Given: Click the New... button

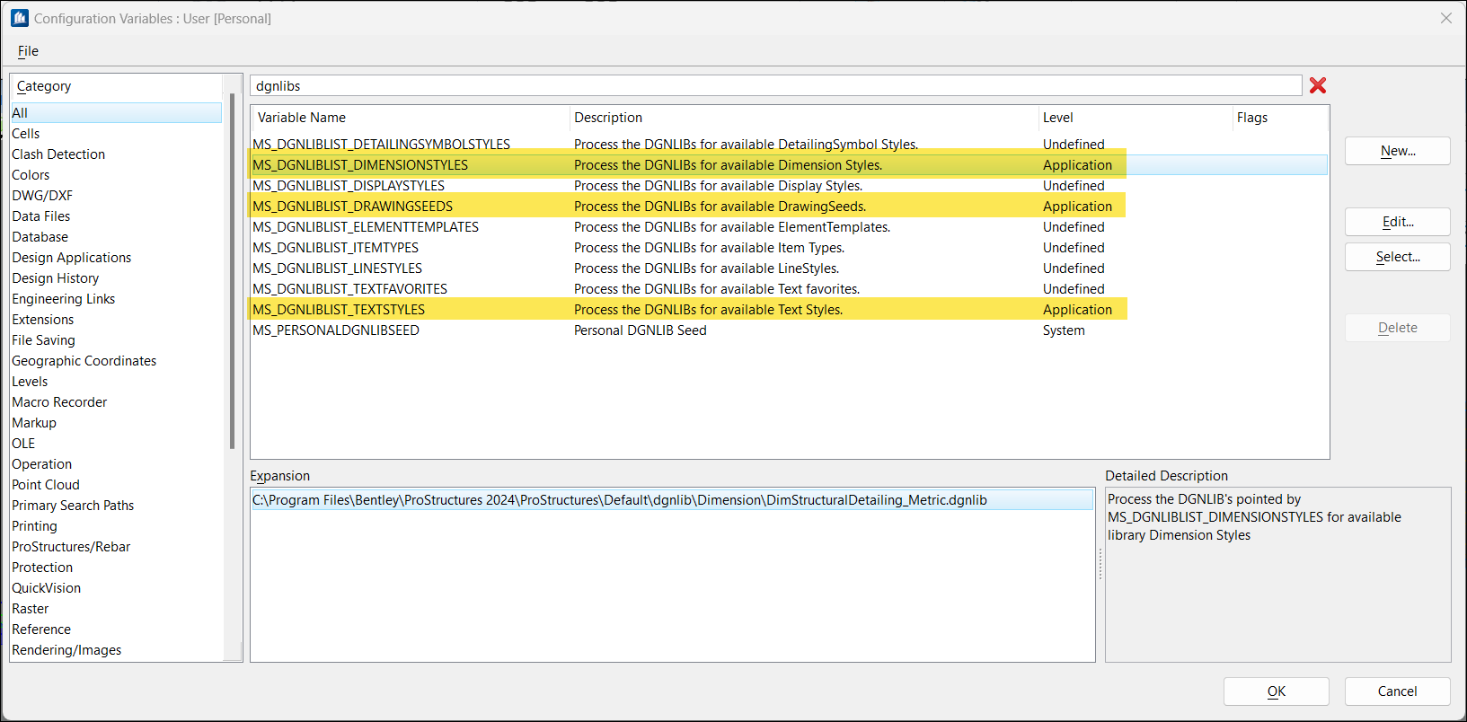Looking at the screenshot, I should [x=1397, y=151].
